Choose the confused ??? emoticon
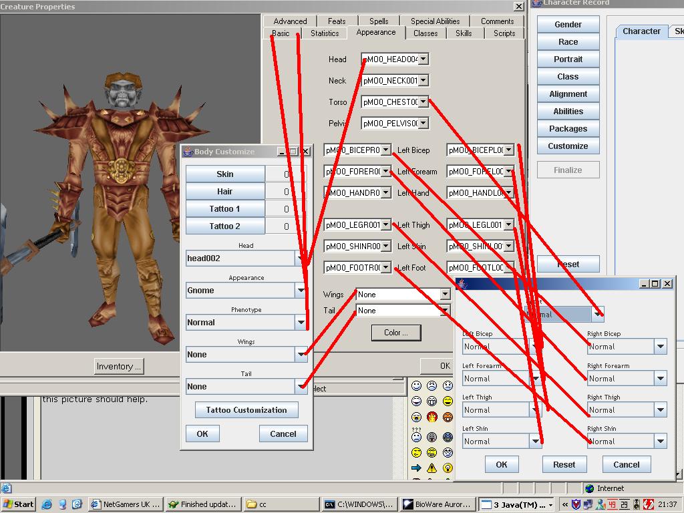 [x=416, y=435]
